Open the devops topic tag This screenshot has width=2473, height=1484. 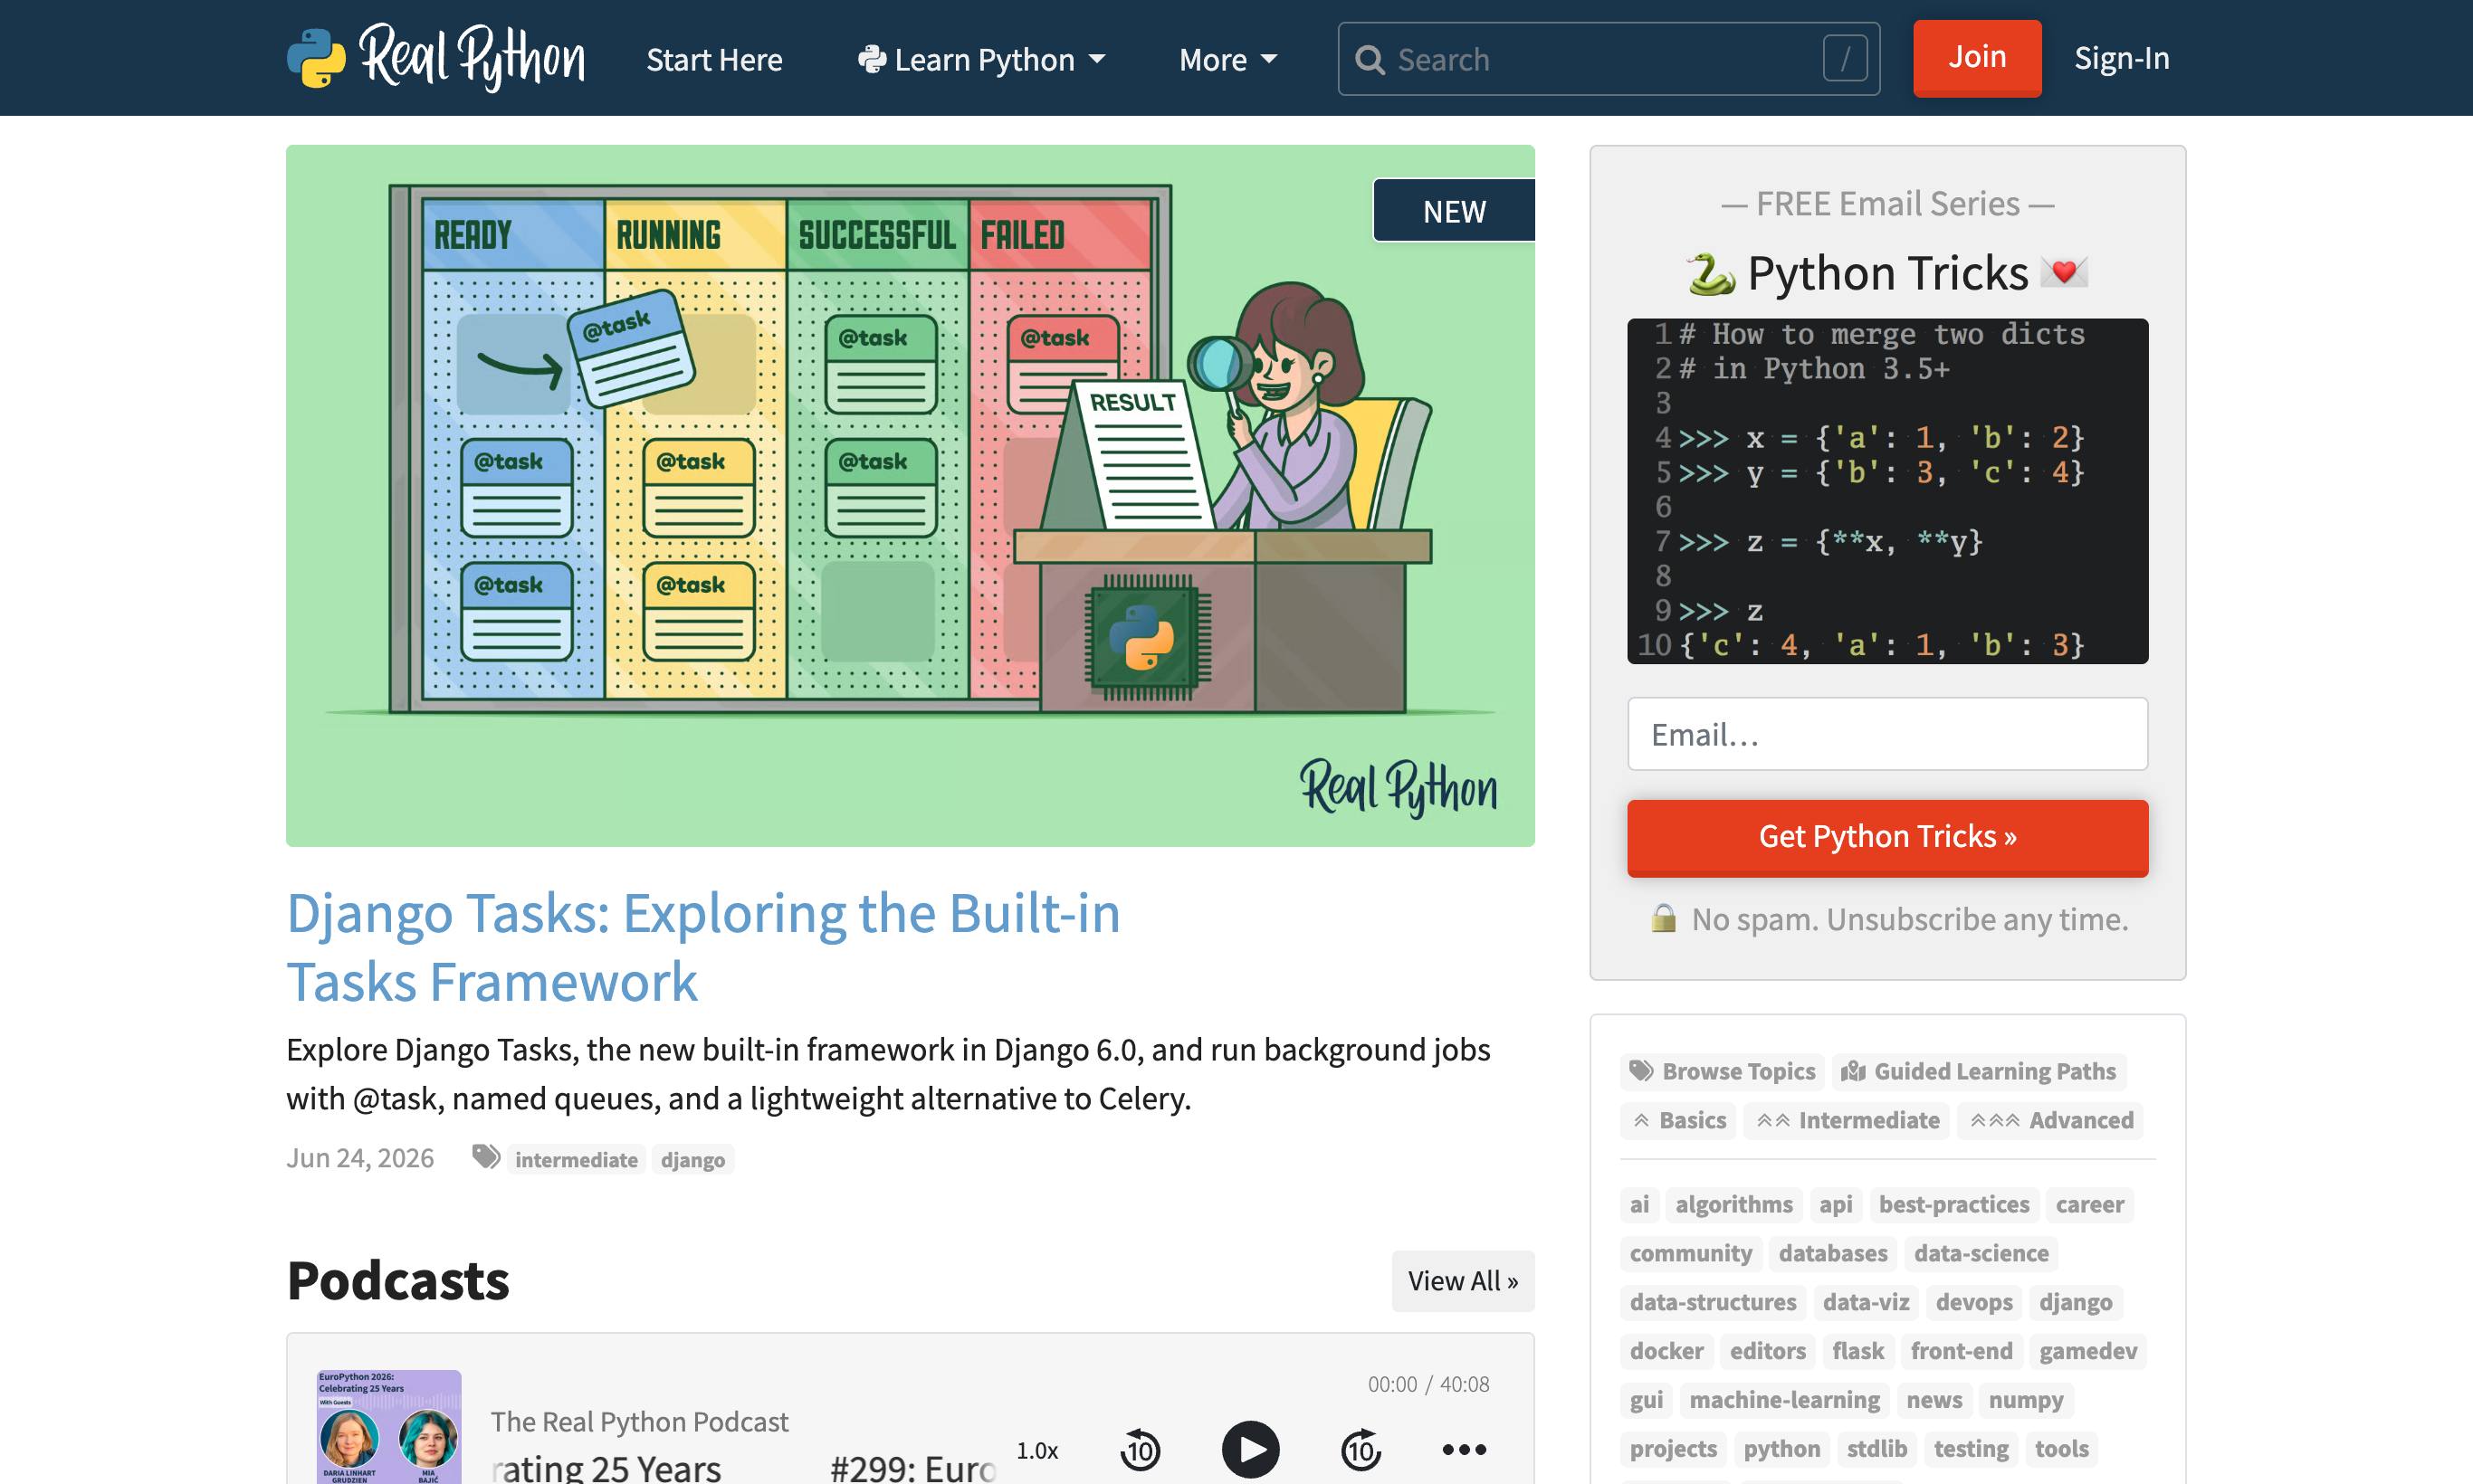(x=1972, y=1302)
